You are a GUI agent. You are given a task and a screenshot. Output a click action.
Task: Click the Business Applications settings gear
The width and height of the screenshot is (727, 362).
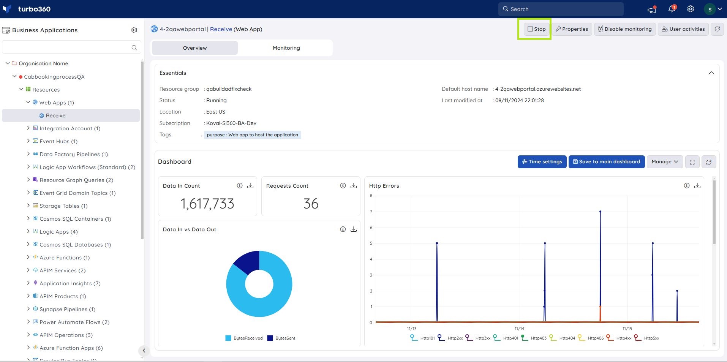click(134, 30)
